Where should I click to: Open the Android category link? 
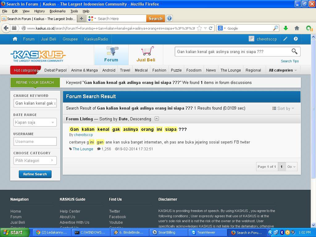109,70
